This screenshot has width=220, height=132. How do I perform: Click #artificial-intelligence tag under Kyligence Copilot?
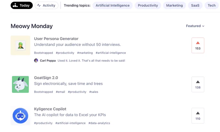[71, 123]
